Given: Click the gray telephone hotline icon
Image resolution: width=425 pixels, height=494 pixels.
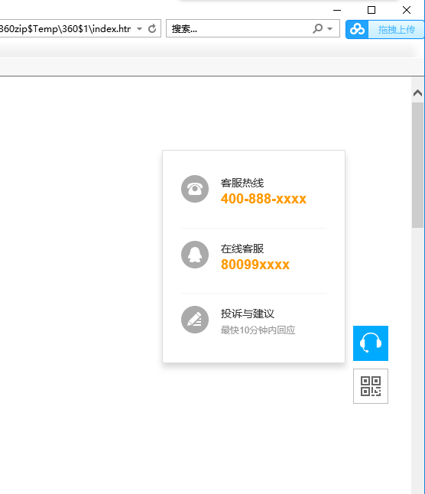Looking at the screenshot, I should 195,189.
